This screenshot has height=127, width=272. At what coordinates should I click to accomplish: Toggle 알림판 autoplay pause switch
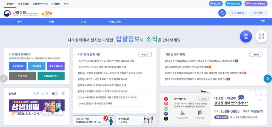[55, 93]
